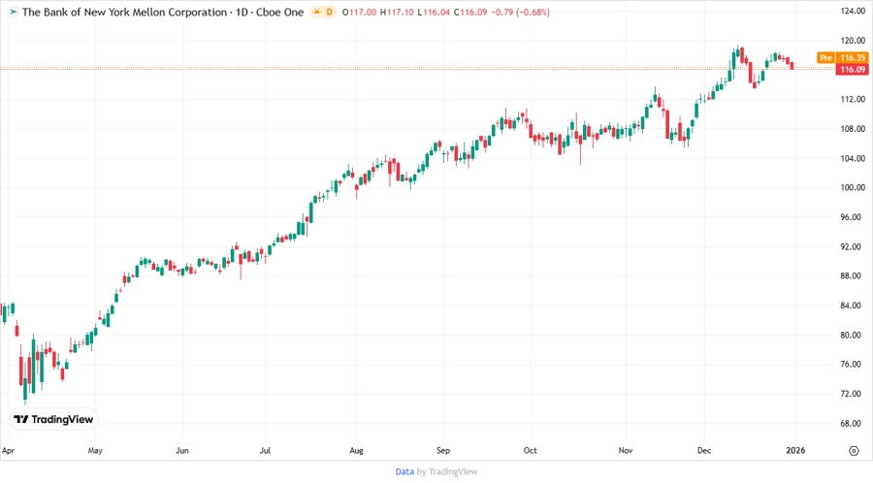Click the Jul label on time axis
Image resolution: width=873 pixels, height=483 pixels.
pos(265,450)
